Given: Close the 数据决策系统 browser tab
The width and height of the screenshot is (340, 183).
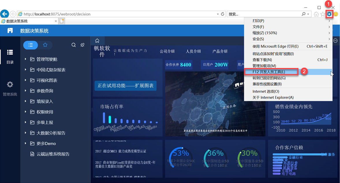Looking at the screenshot, I should tap(56, 21).
